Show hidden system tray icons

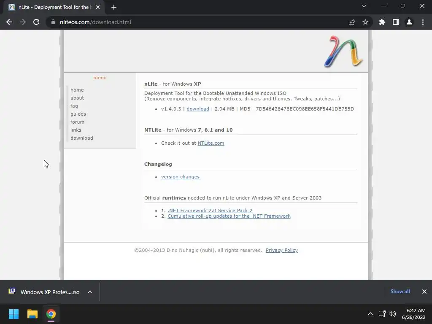coord(370,314)
